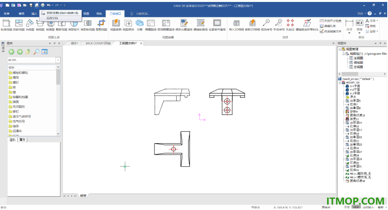Switch to the 设计1 document tab
388x210 pixels.
tap(74, 43)
